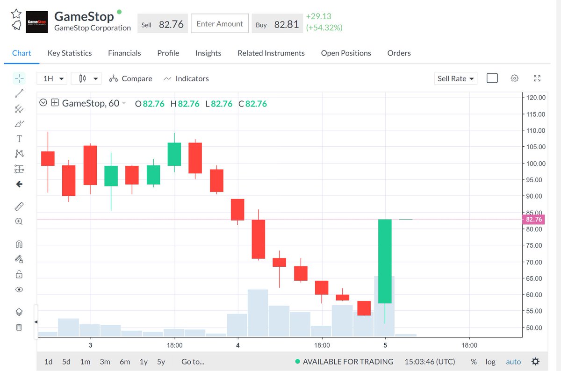This screenshot has width=561, height=371.
Task: Select the XABCD pattern tool
Action: tap(19, 154)
